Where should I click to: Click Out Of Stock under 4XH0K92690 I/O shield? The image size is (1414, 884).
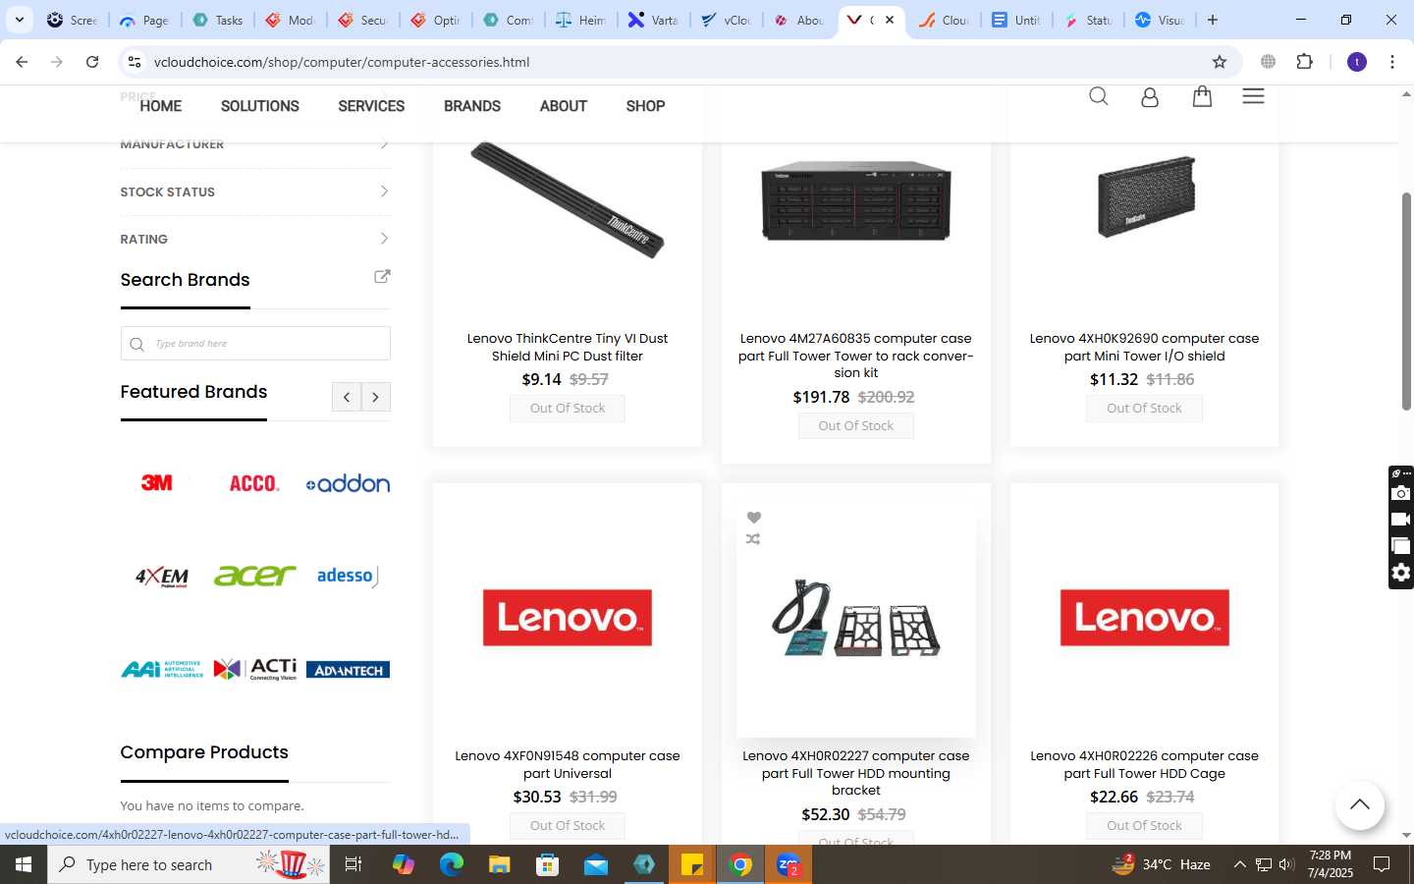pos(1144,409)
